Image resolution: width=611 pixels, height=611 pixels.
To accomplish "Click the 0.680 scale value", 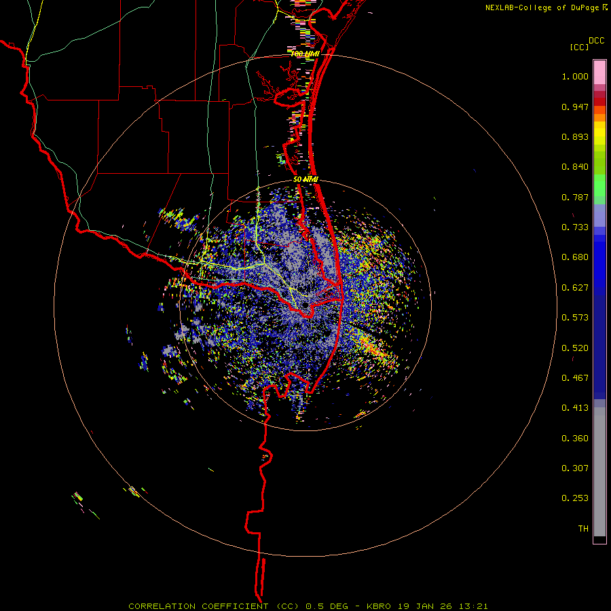I will (575, 257).
